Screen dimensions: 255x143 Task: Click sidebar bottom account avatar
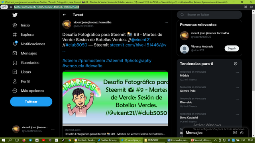click(16, 129)
